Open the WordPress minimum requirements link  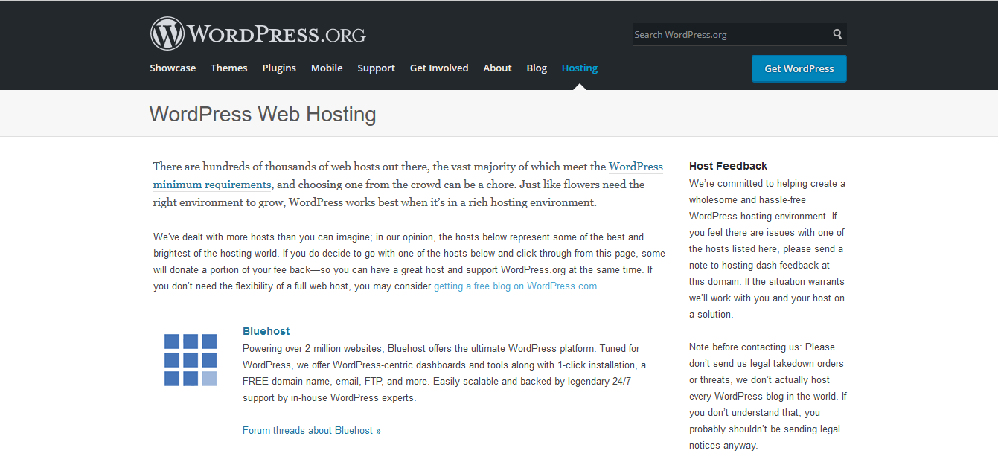(408, 176)
